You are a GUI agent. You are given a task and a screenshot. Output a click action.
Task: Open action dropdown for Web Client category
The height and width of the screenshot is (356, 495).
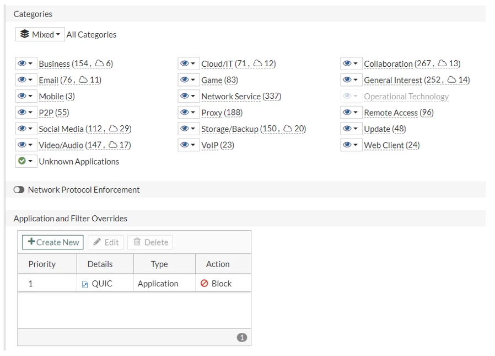[351, 145]
